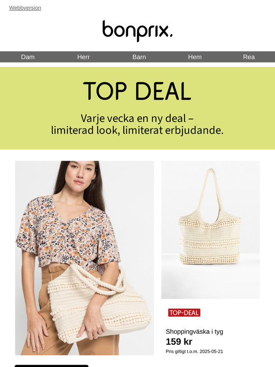Open the Dam category

(x=28, y=57)
